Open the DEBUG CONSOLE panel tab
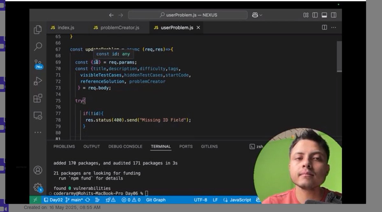The image size is (382, 212). pos(125,146)
